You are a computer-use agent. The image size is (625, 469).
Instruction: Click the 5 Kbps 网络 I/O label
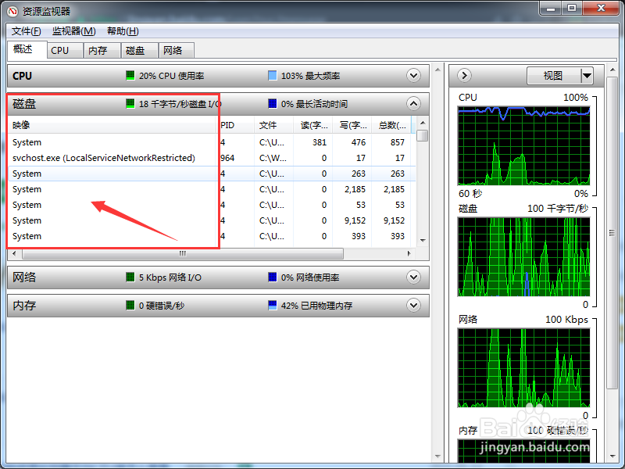170,277
